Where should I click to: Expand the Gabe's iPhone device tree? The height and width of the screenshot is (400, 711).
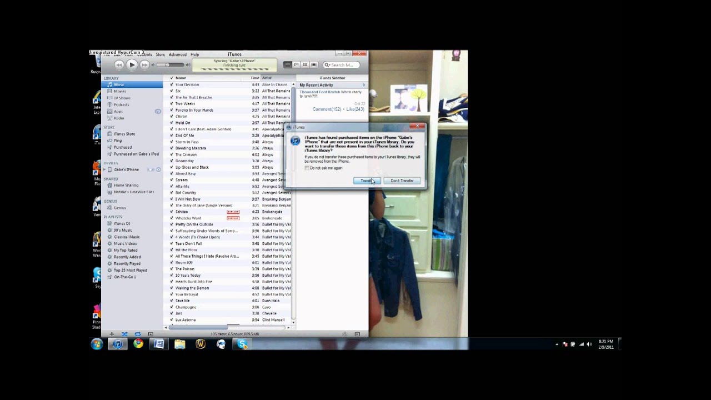(104, 169)
